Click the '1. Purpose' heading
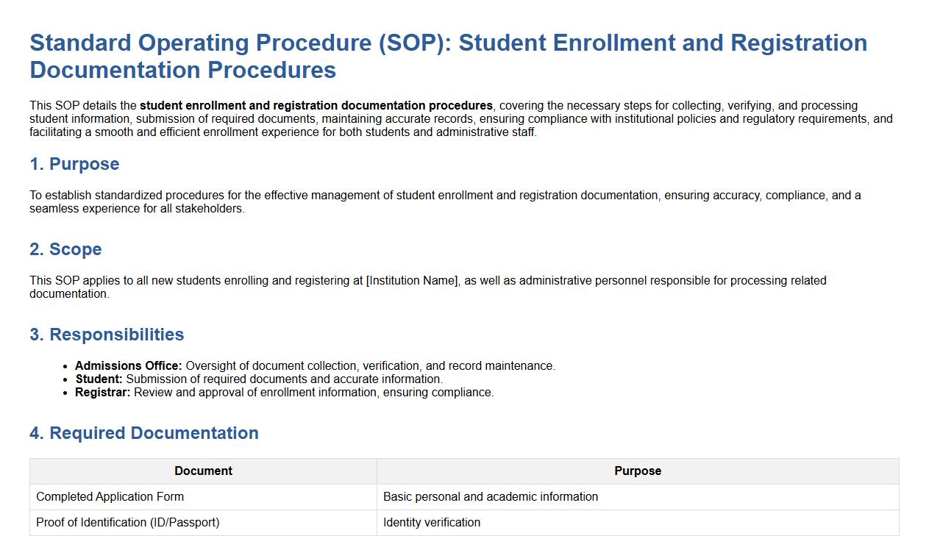 tap(74, 164)
